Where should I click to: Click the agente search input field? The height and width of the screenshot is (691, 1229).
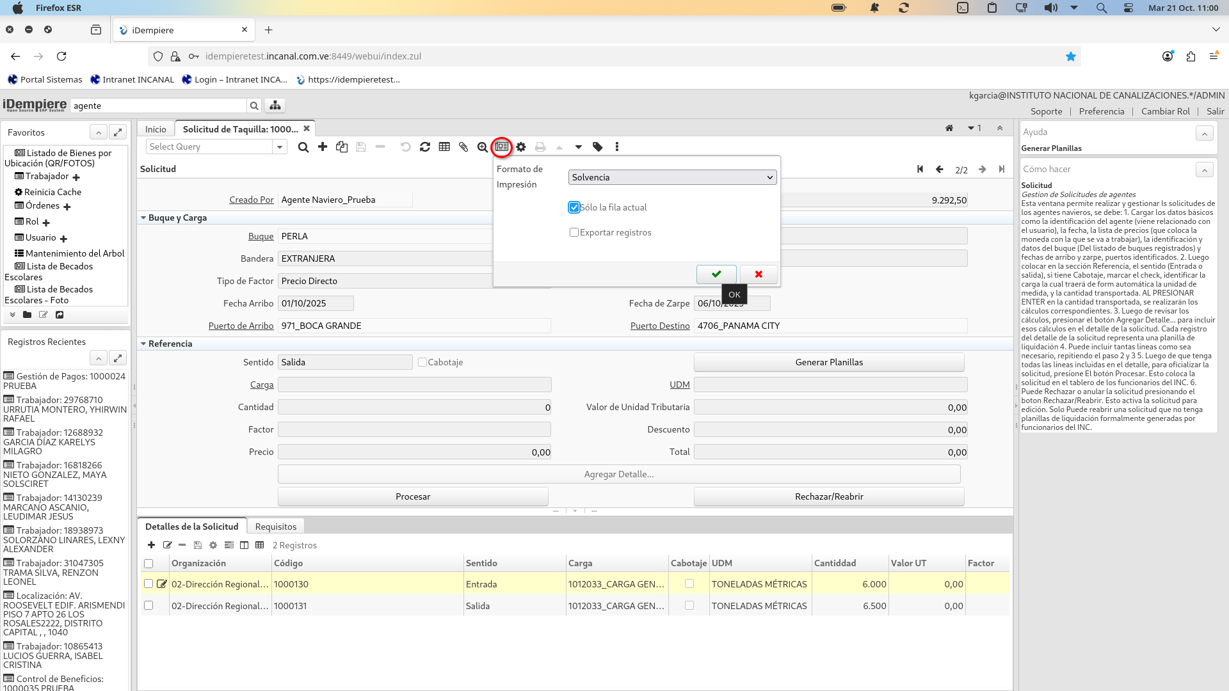tap(158, 106)
